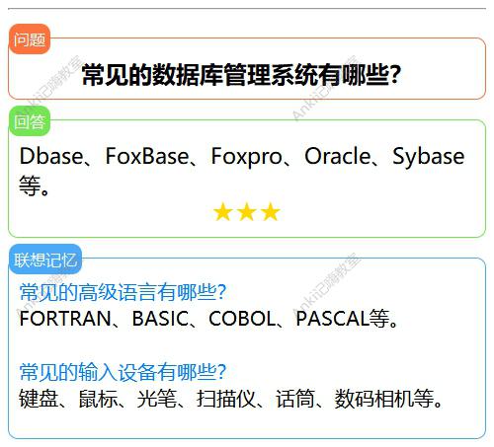Click the middle yellow rating star

(x=247, y=211)
